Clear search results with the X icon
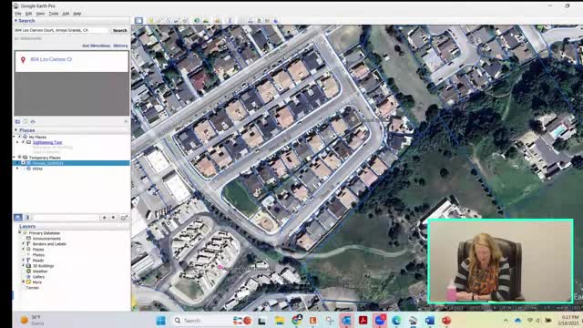The width and height of the screenshot is (583, 328). point(126,121)
